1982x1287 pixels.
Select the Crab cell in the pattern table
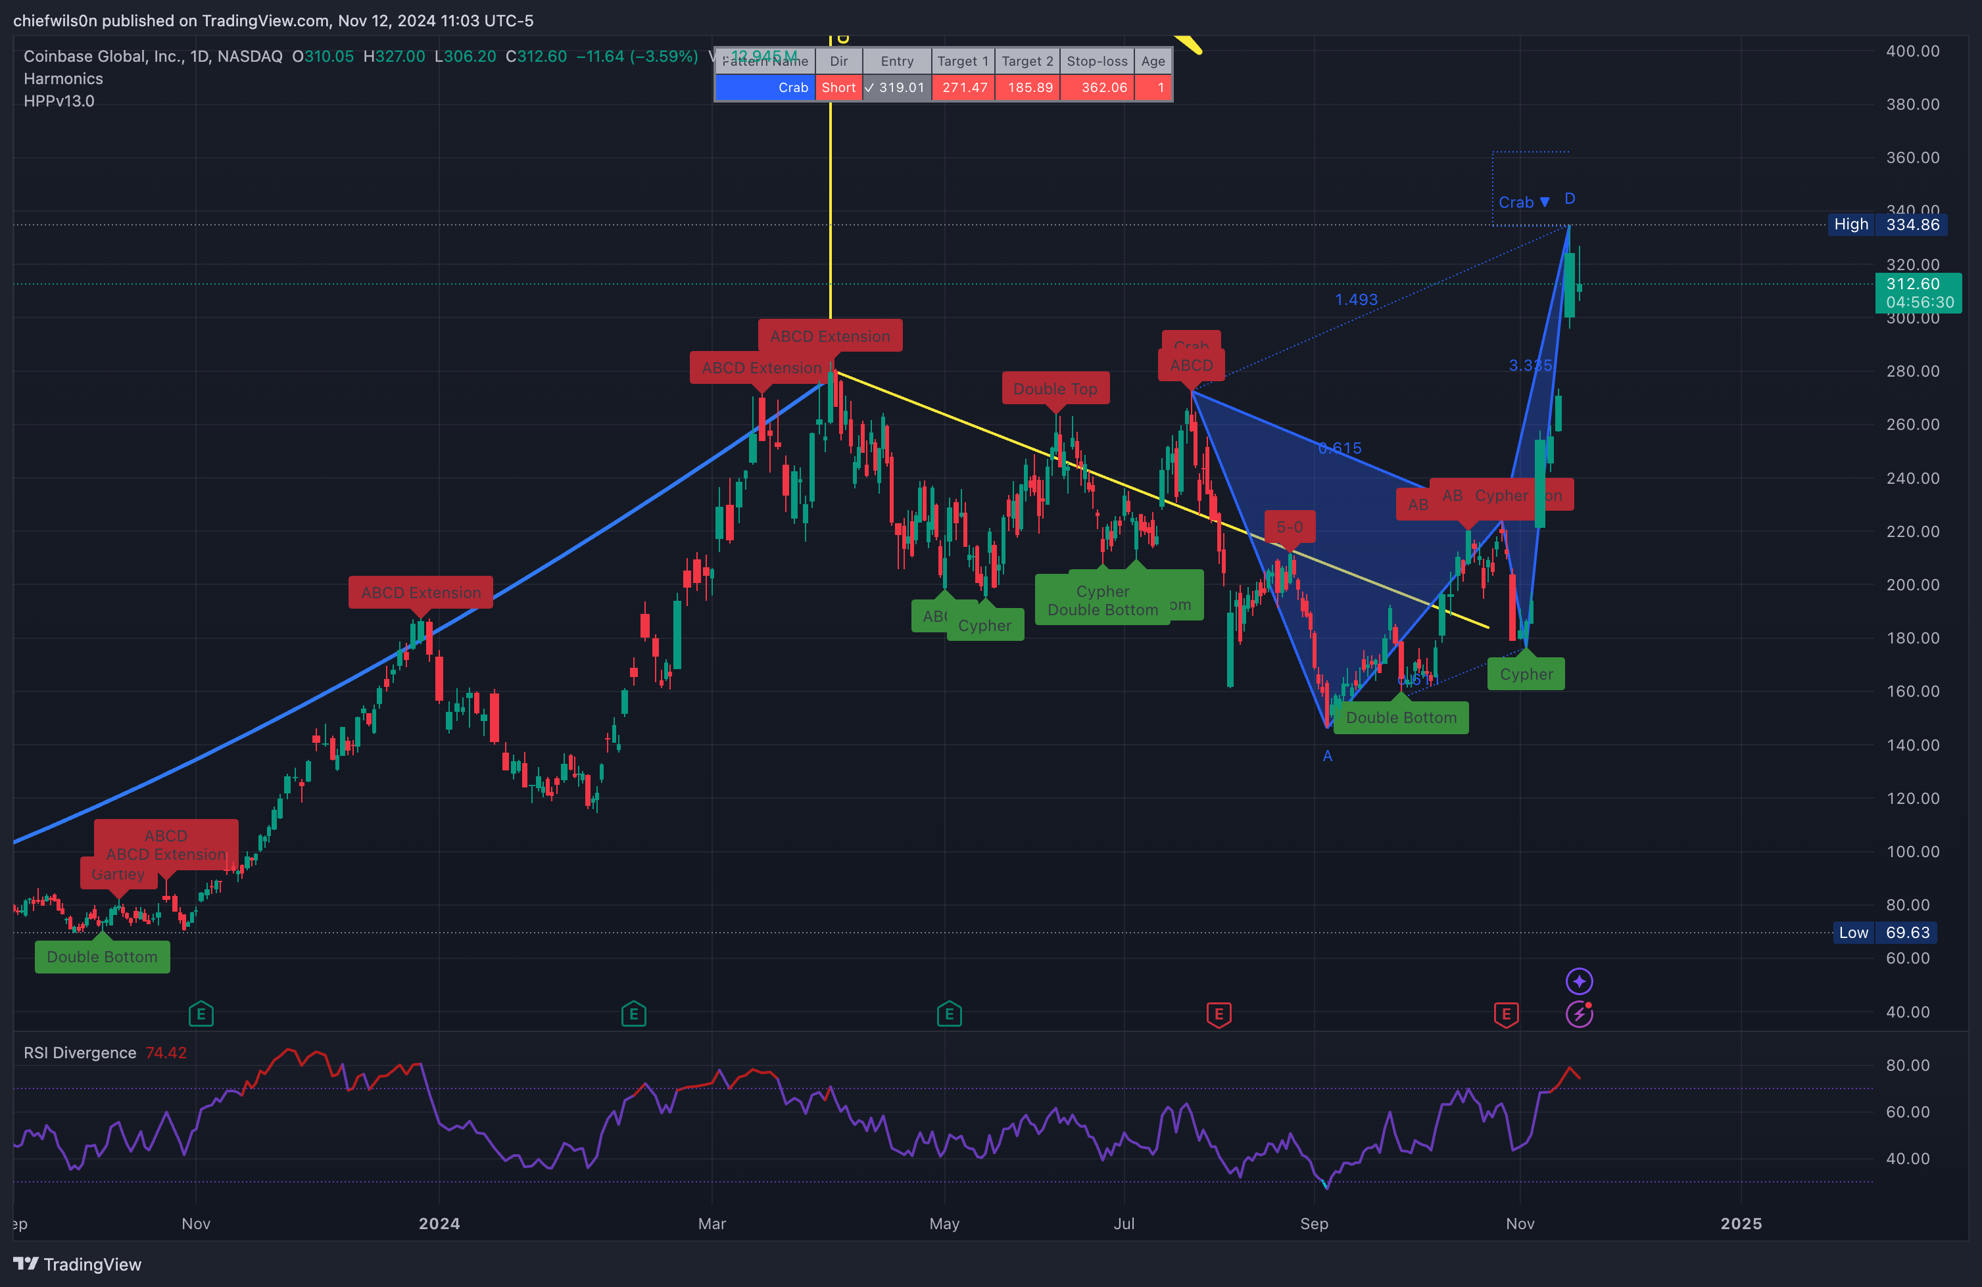[x=765, y=87]
